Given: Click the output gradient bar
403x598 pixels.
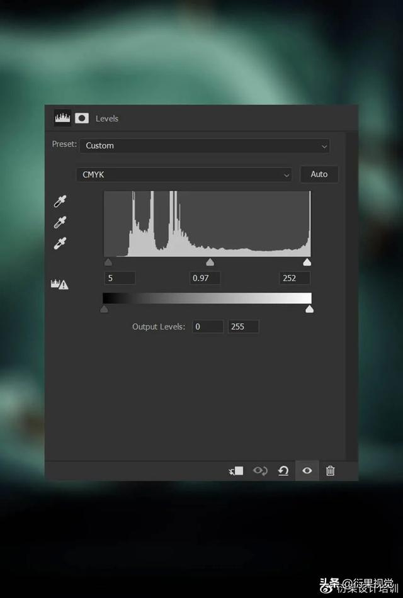Looking at the screenshot, I should (207, 298).
